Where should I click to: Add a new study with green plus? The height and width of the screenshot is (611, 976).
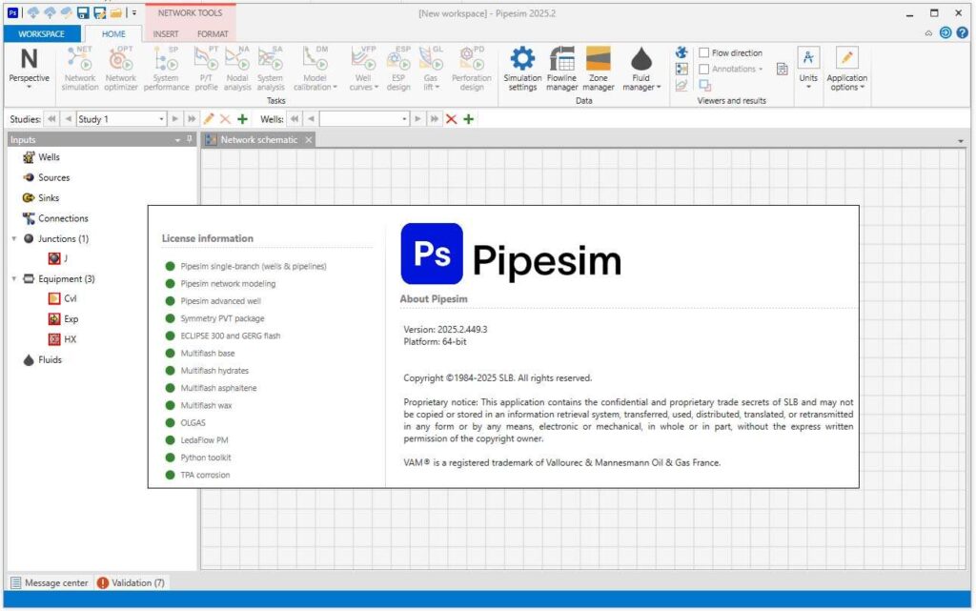[243, 119]
